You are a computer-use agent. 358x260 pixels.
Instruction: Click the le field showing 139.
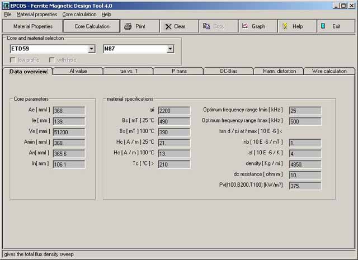(69, 121)
